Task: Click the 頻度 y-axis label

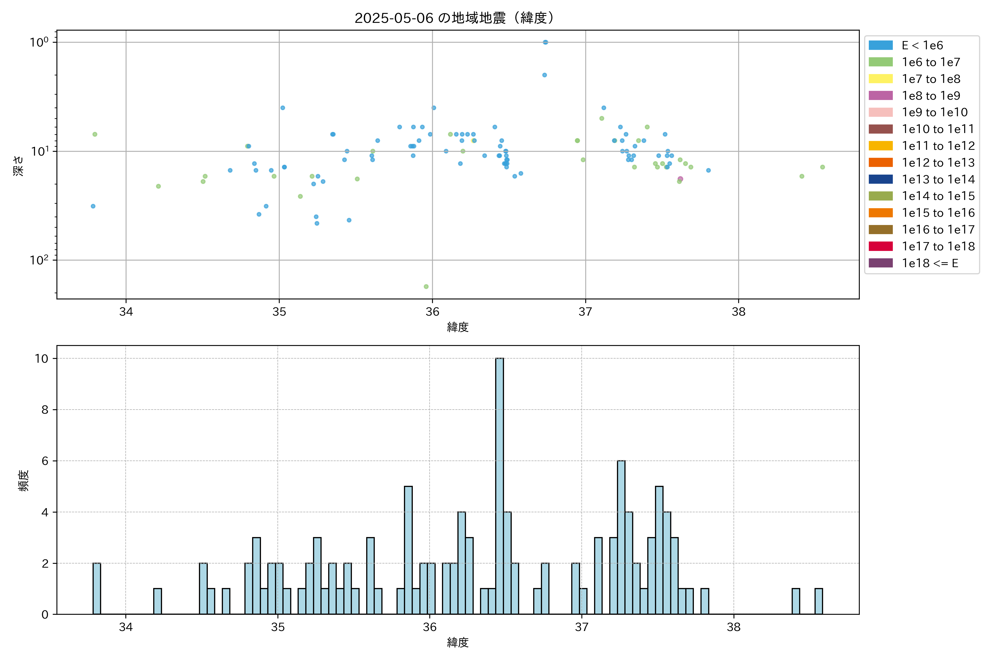Action: 24,481
